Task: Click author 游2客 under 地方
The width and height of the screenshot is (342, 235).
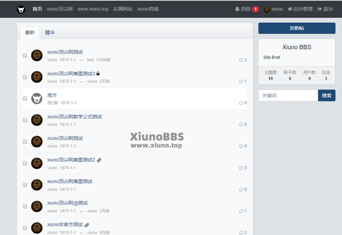Action: coord(52,103)
